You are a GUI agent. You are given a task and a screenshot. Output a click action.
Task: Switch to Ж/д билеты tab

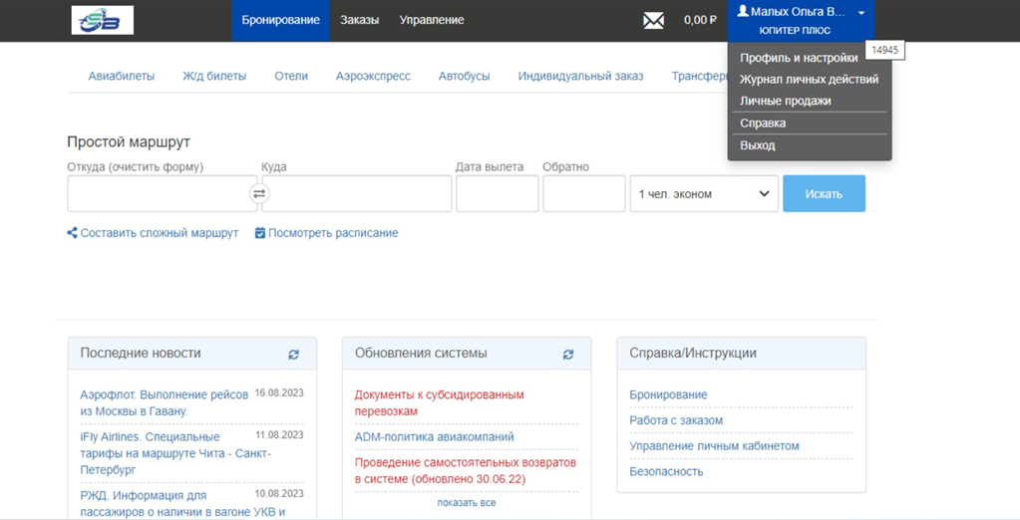click(x=214, y=76)
